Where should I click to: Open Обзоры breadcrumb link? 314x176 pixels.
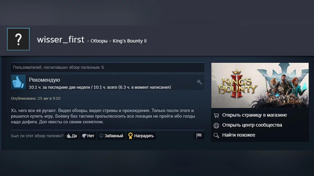pyautogui.click(x=99, y=41)
